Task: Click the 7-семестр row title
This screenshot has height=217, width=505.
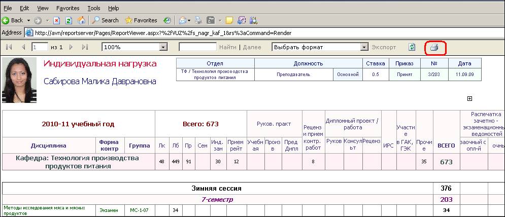Action: tap(217, 200)
